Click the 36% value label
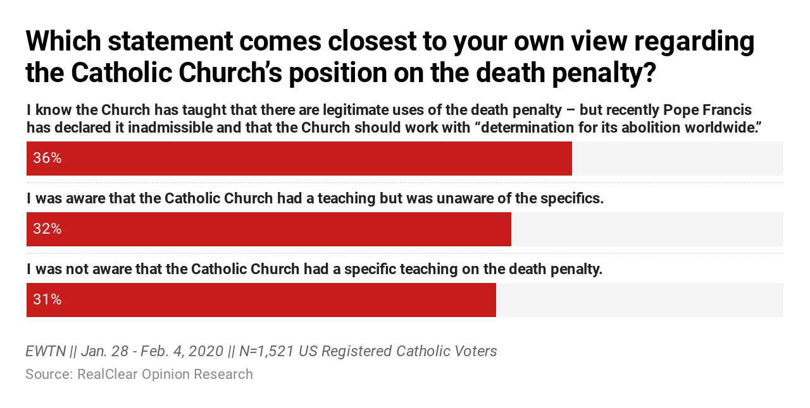 click(47, 159)
